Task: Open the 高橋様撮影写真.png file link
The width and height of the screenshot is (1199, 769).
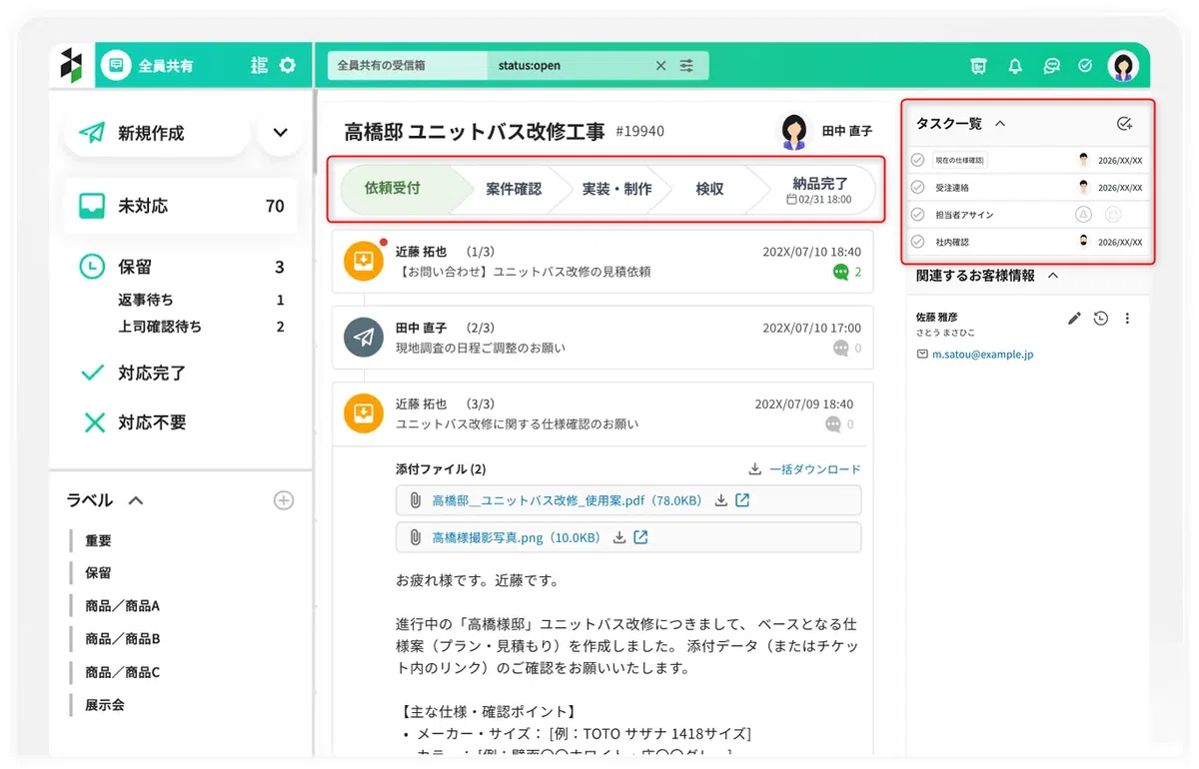Action: tap(516, 537)
